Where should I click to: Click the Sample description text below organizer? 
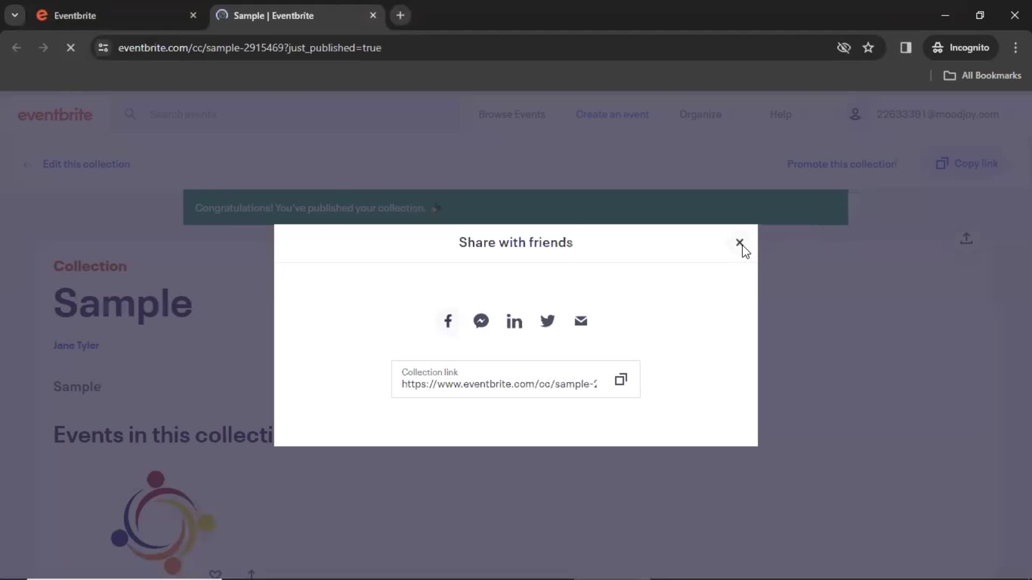77,387
